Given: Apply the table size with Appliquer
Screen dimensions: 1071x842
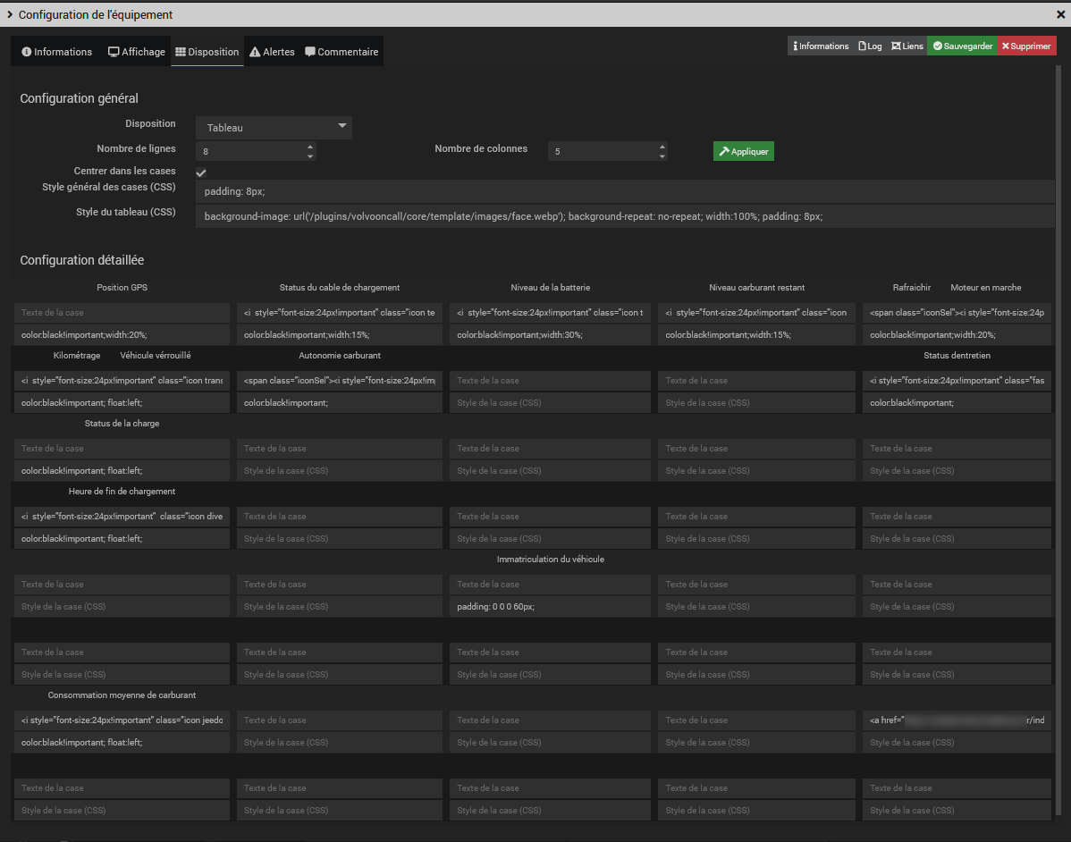Looking at the screenshot, I should point(743,152).
